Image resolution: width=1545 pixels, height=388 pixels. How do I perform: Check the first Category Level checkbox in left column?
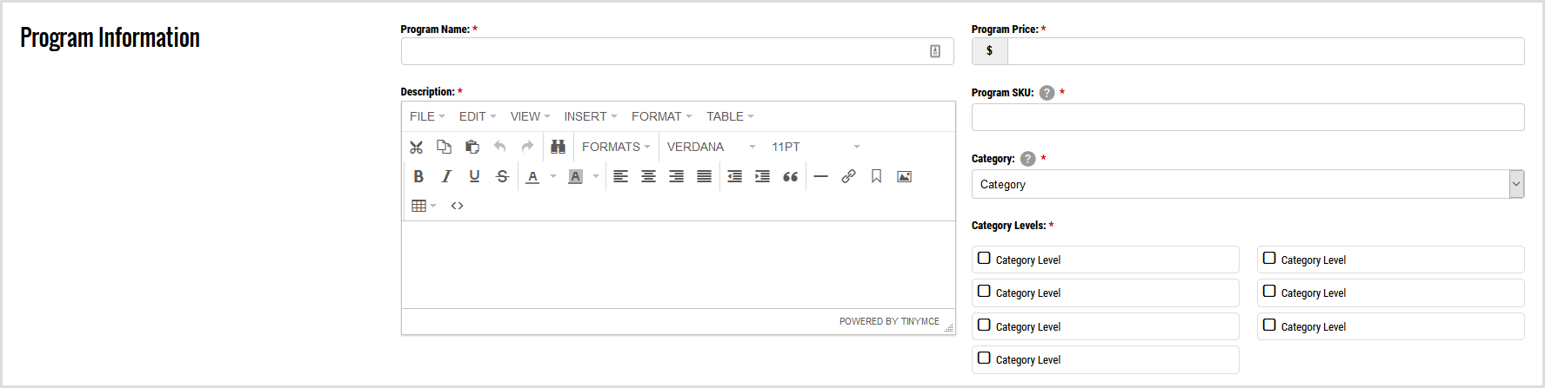[x=984, y=259]
